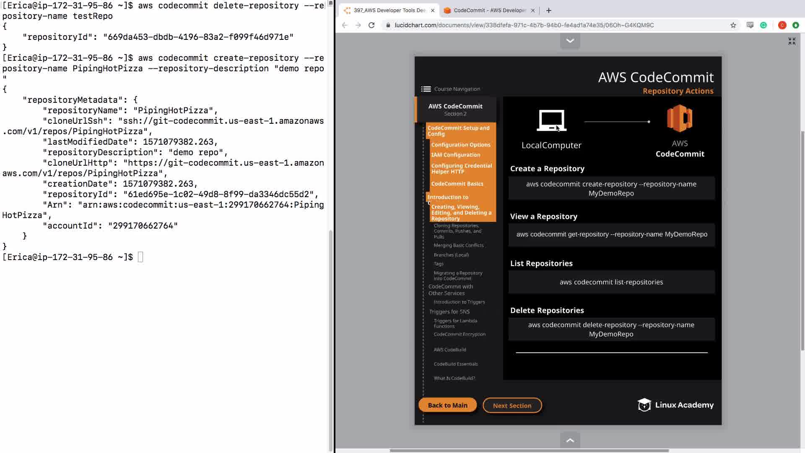
Task: Click the browser page vertical scrollbar
Action: (802, 239)
